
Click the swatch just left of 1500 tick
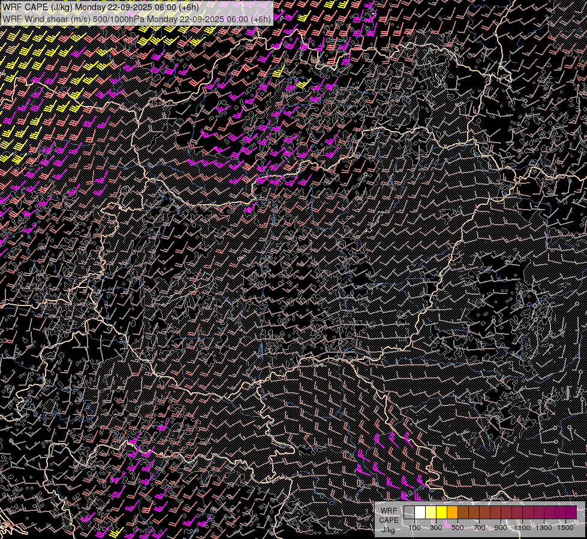560,512
